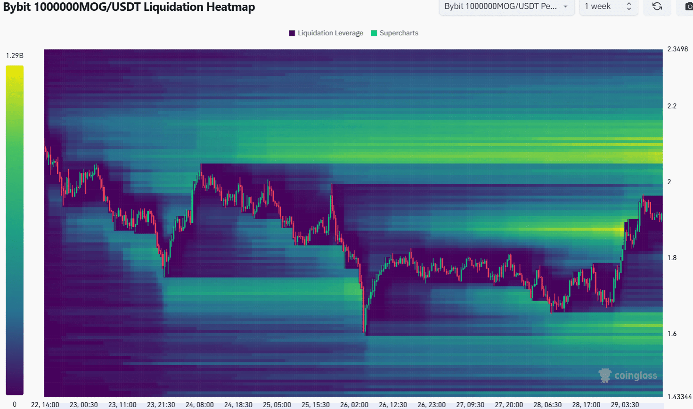
Task: Click the 2.3498 top price label
Action: [x=677, y=49]
